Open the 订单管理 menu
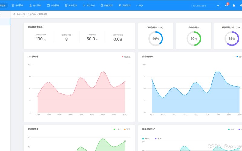 (18, 5)
